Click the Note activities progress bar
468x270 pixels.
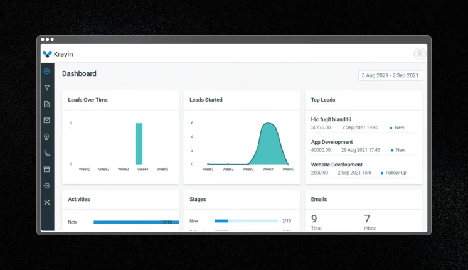(x=136, y=222)
